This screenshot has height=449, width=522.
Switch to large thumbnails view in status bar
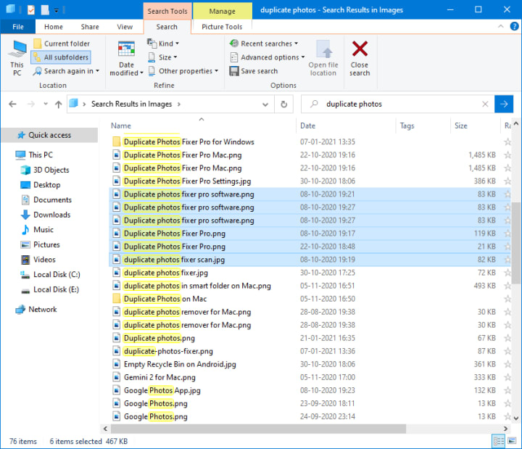[512, 441]
